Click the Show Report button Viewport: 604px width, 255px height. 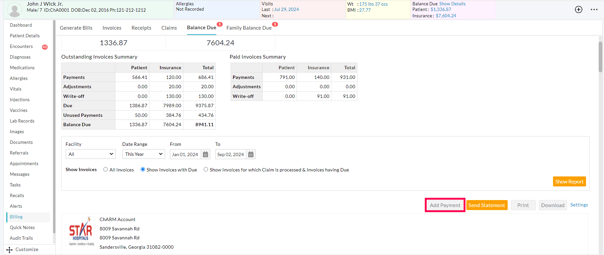(569, 181)
